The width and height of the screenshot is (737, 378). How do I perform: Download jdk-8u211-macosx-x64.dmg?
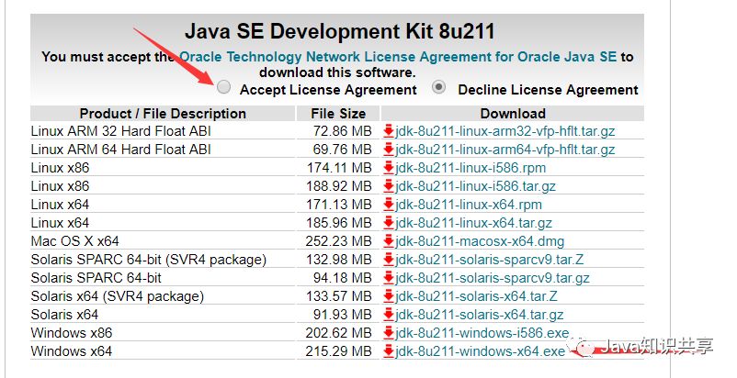coord(480,240)
